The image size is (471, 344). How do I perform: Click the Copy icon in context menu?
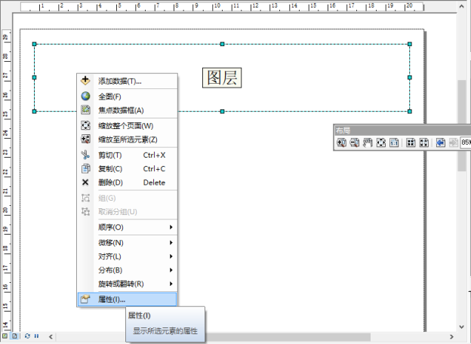[85, 168]
